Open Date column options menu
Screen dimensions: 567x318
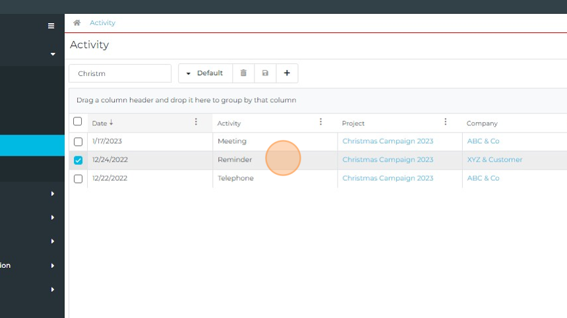pyautogui.click(x=196, y=122)
